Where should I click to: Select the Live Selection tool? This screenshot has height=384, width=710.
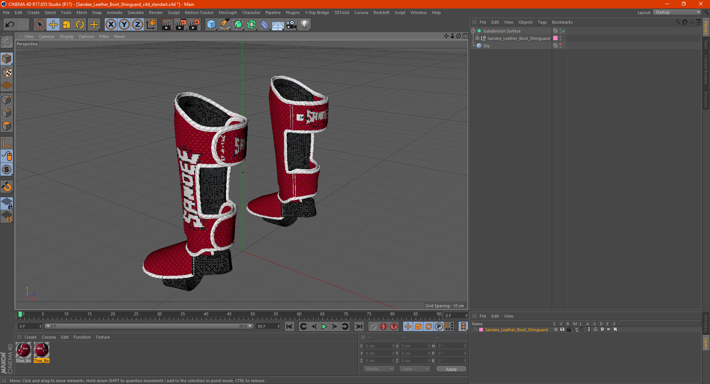point(40,24)
